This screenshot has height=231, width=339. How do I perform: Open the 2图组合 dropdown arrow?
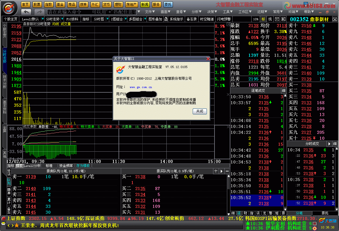click(x=125, y=19)
